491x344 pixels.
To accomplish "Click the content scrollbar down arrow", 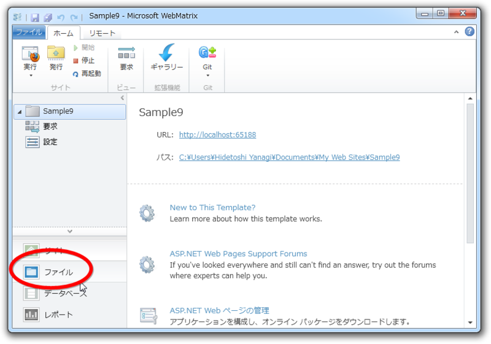I will [x=470, y=322].
